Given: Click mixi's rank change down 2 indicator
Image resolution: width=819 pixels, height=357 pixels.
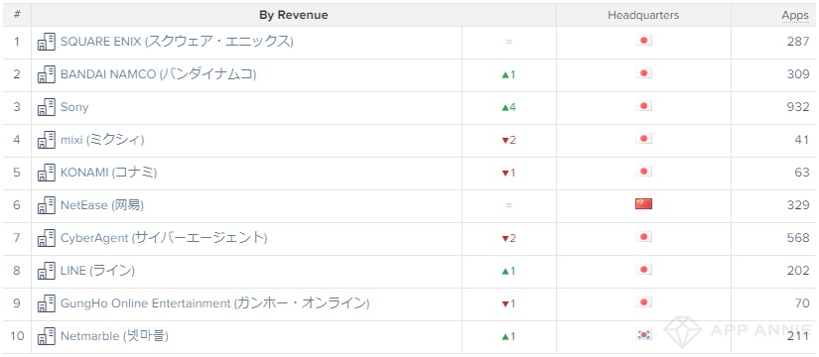Looking at the screenshot, I should click(x=508, y=141).
